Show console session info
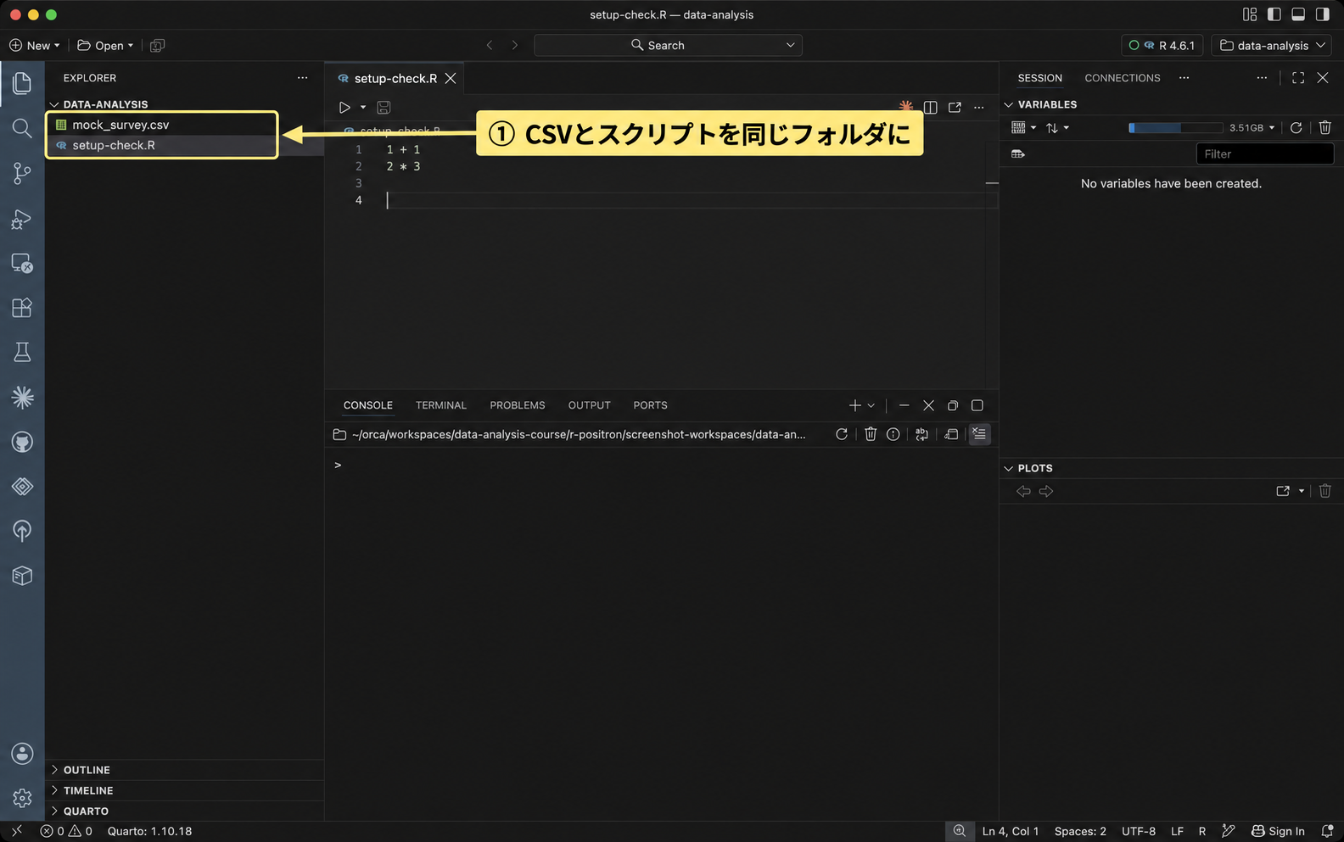Viewport: 1344px width, 842px height. (893, 434)
